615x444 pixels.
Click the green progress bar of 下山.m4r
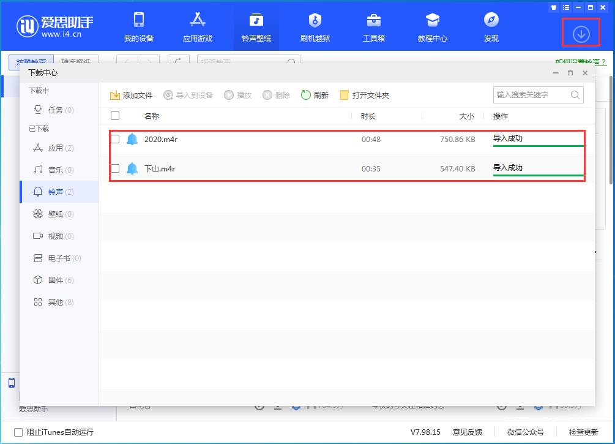pos(537,176)
